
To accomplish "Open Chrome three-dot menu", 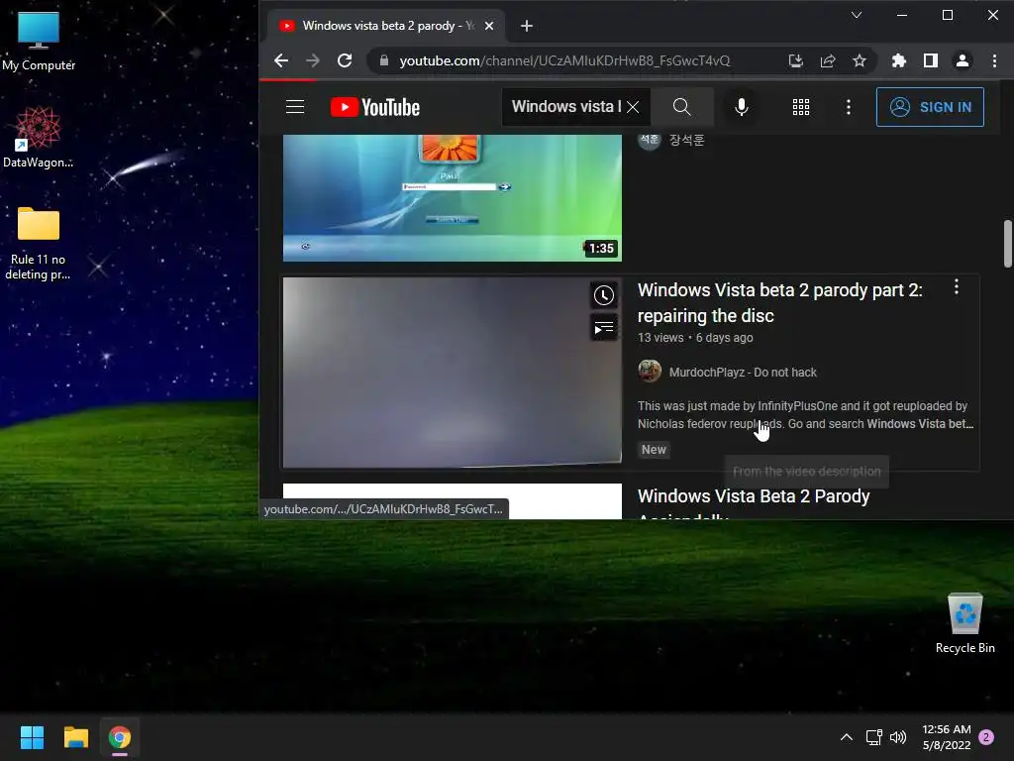I will pyautogui.click(x=994, y=60).
